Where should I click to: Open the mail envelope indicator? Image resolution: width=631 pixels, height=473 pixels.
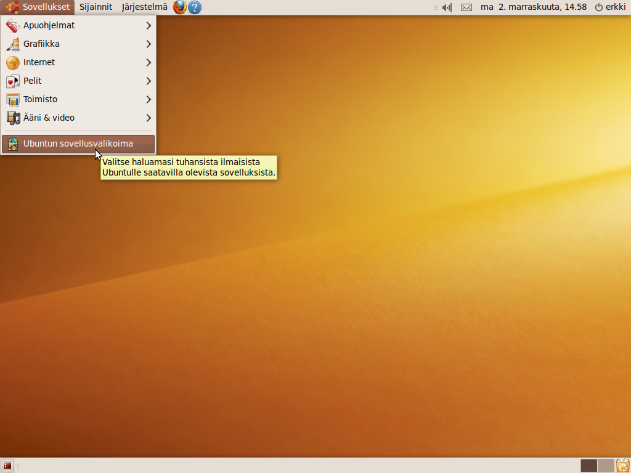(x=466, y=7)
